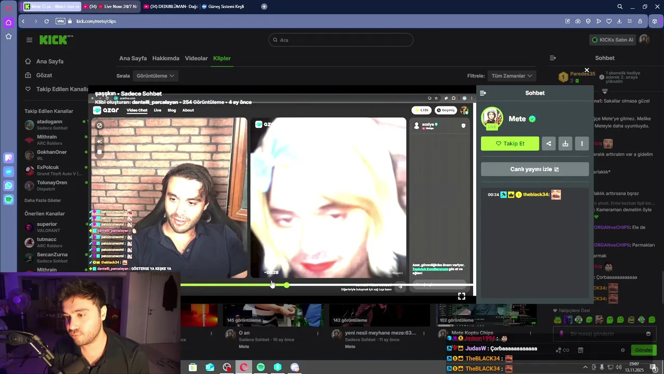Open browser easy setup sliders
The width and height of the screenshot is (664, 374).
tap(630, 21)
